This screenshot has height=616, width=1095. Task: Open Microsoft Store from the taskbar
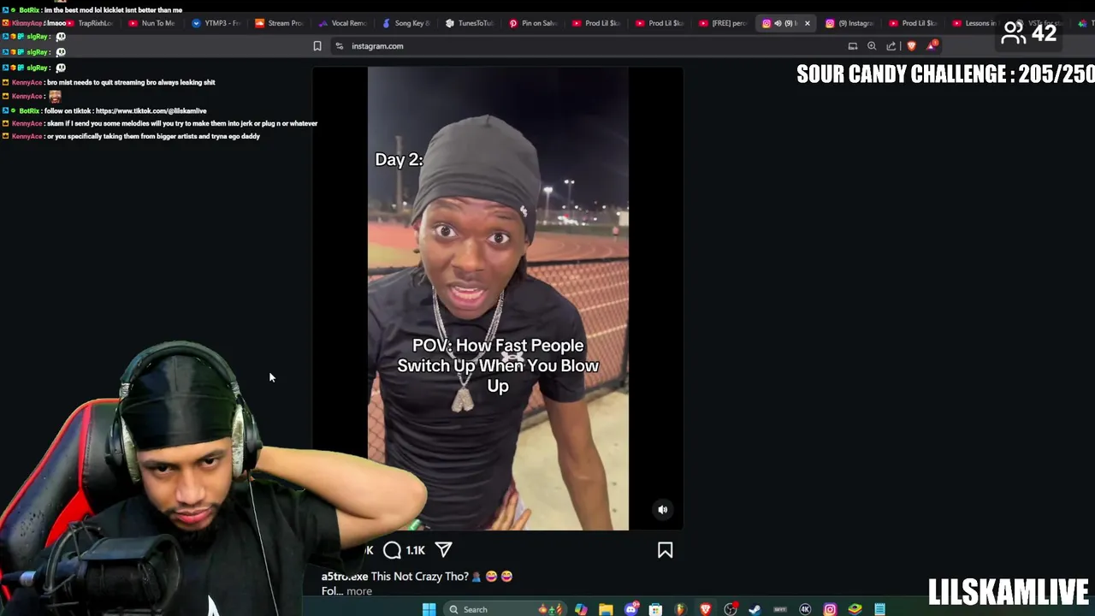[x=655, y=609]
